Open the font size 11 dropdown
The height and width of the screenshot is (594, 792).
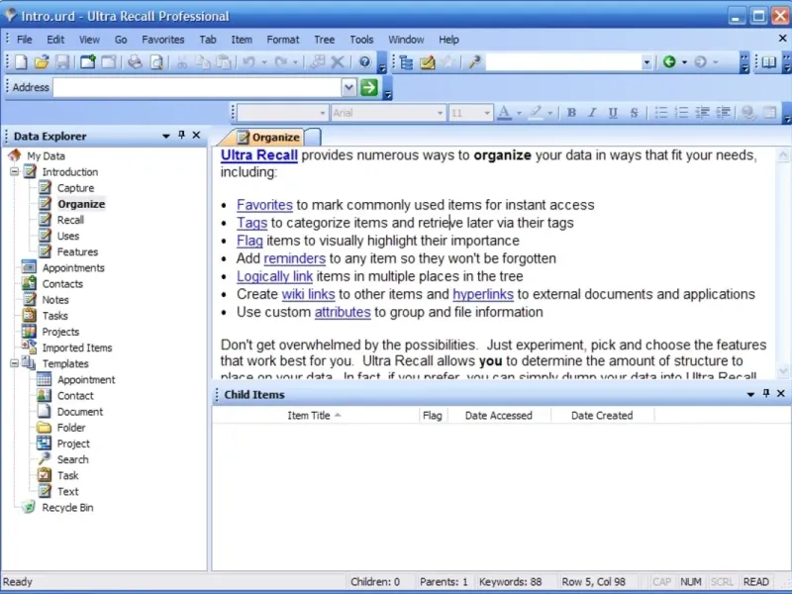pos(487,113)
